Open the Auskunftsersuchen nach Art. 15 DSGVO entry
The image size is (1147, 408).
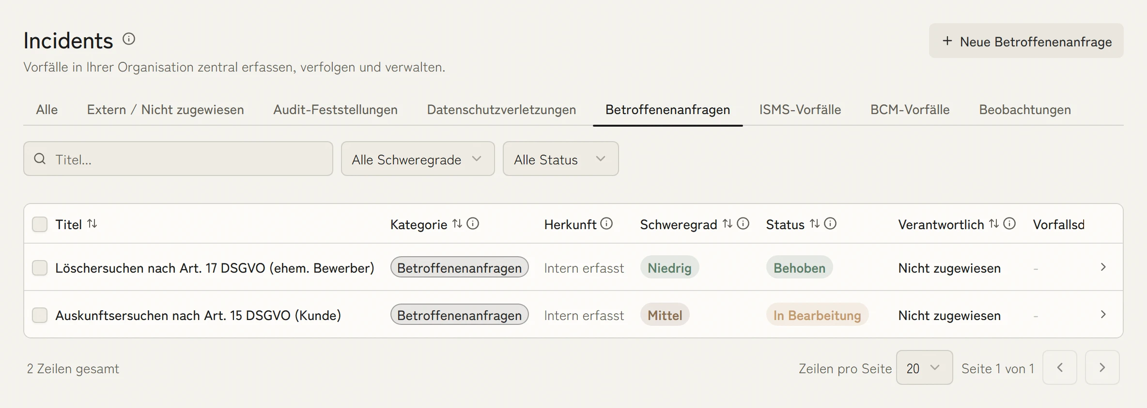click(x=198, y=315)
